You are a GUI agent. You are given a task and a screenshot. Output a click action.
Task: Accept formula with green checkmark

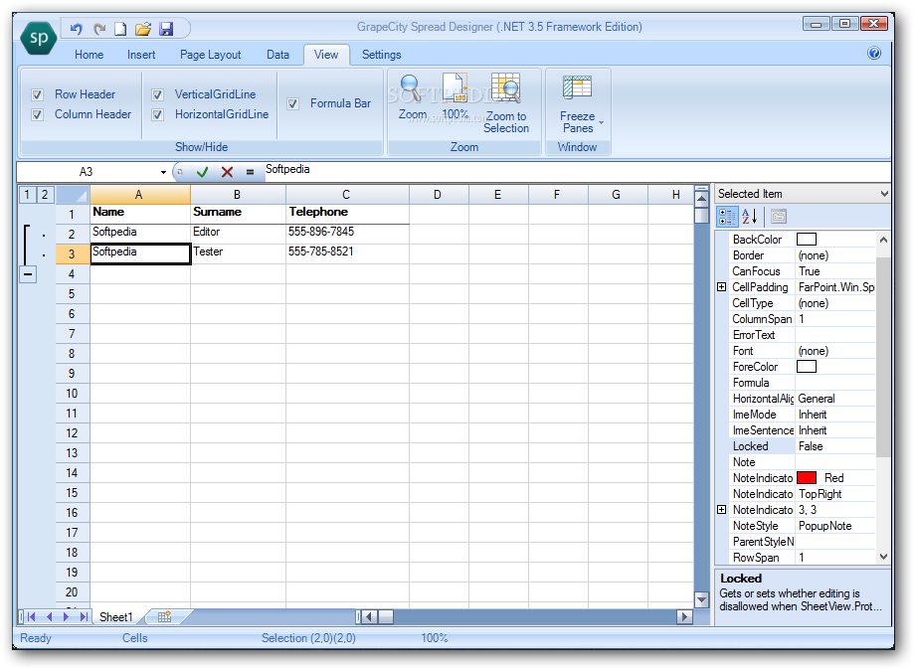pyautogui.click(x=203, y=172)
